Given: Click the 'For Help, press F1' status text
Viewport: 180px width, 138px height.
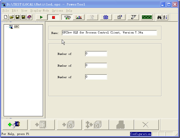Looking at the screenshot, I should point(15,134).
